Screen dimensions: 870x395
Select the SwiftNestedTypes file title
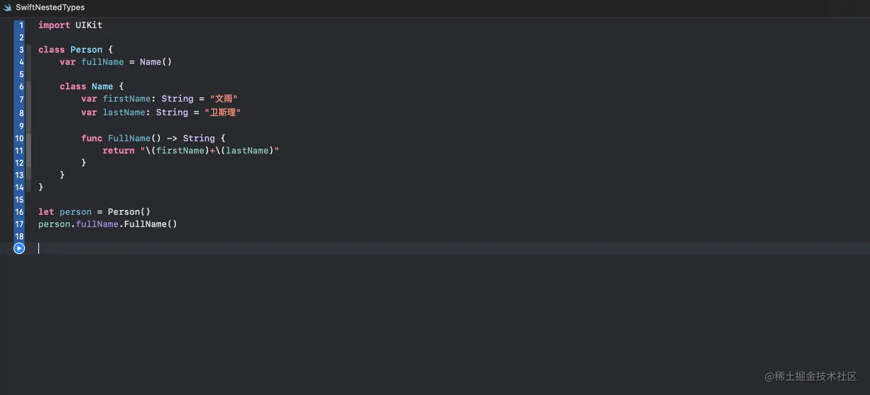click(x=50, y=7)
